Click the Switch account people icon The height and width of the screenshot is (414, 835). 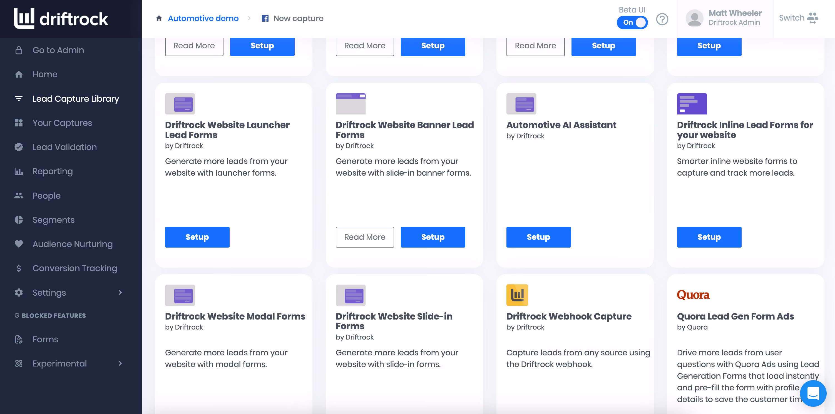pyautogui.click(x=813, y=18)
